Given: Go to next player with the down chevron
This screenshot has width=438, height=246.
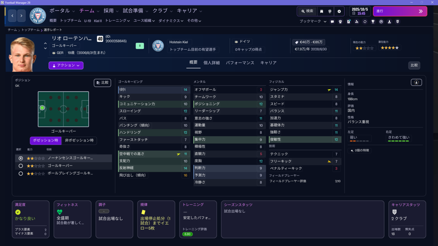Looking at the screenshot, I should (45, 48).
